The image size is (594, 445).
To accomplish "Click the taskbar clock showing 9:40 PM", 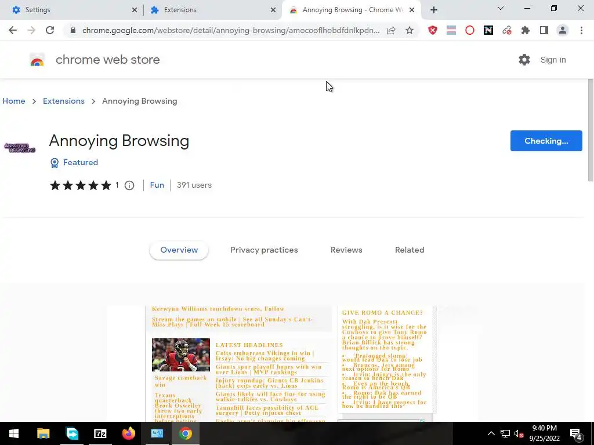I will click(544, 433).
